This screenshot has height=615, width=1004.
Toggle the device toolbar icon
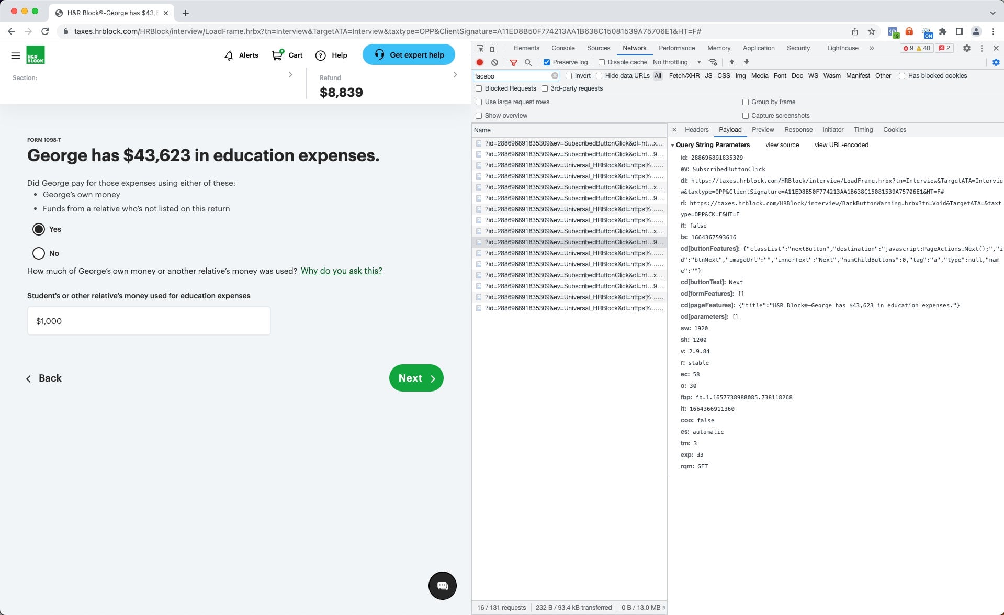(494, 48)
